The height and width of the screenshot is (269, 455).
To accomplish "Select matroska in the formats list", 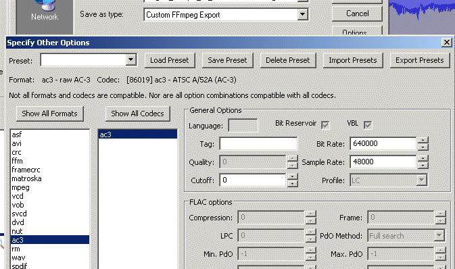I will pos(49,178).
